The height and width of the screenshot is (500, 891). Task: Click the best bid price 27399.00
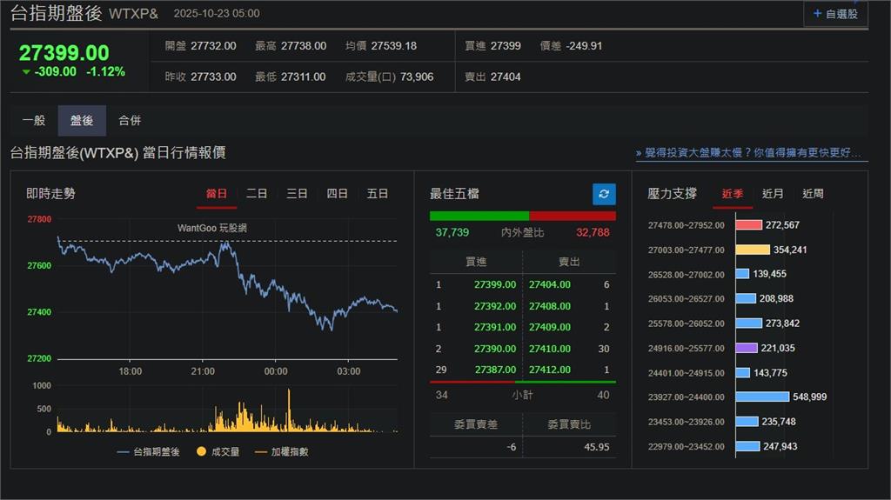click(494, 284)
